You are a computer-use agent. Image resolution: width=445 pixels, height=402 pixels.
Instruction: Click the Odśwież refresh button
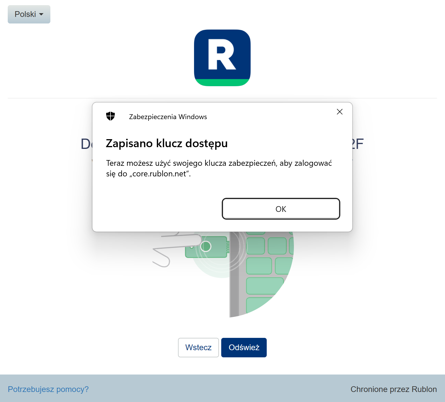click(x=244, y=348)
